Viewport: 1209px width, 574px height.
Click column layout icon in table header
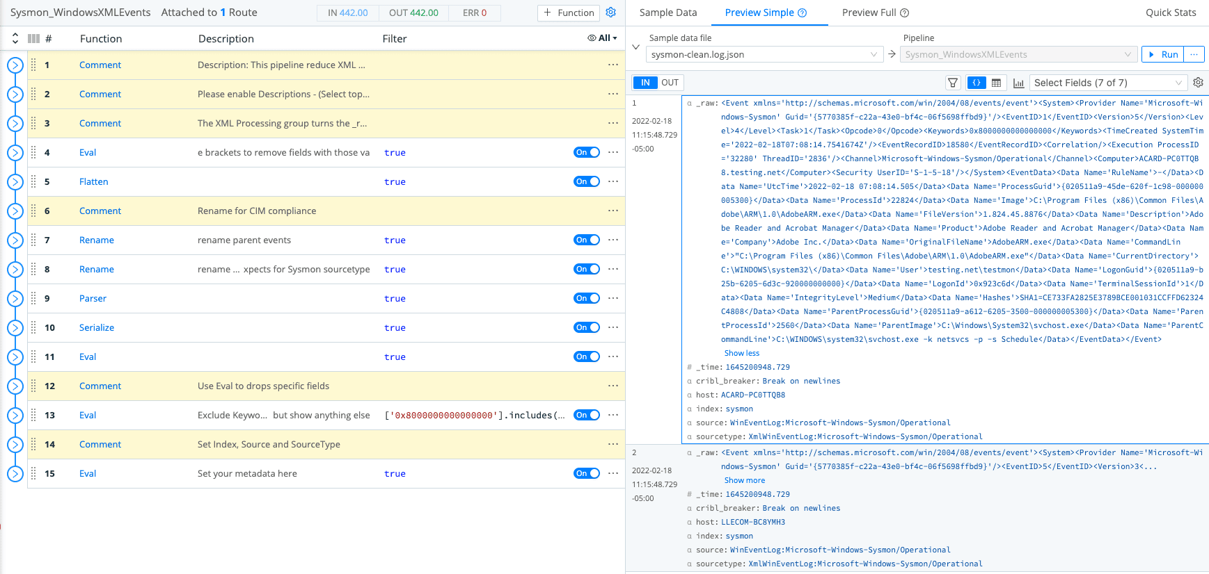(x=33, y=39)
